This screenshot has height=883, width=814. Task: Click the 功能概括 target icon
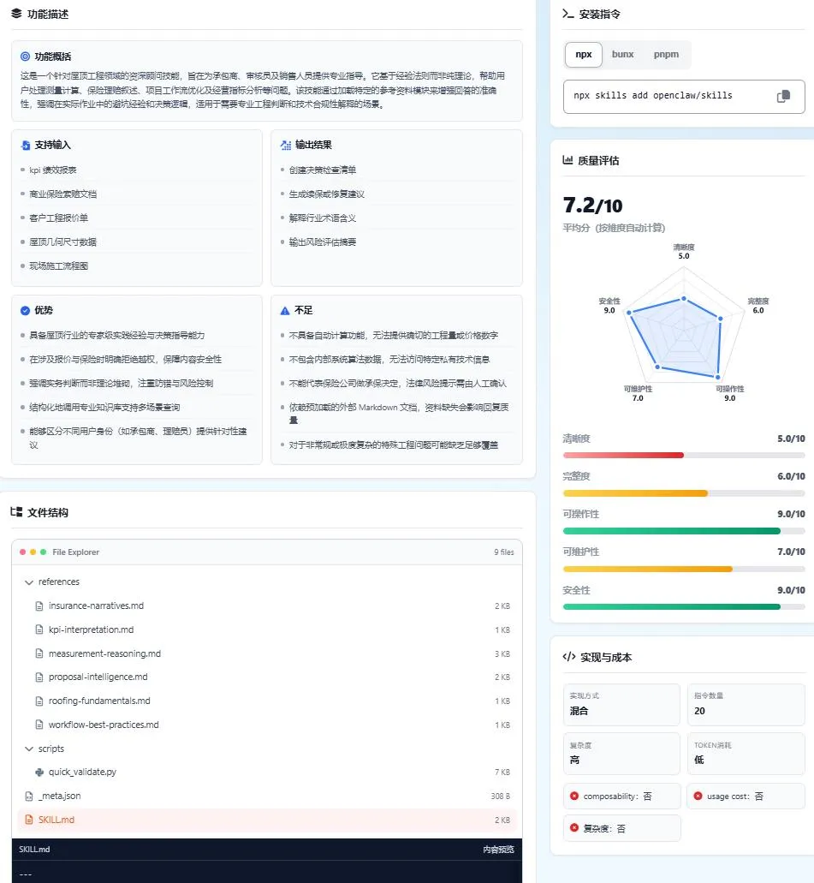pyautogui.click(x=25, y=57)
